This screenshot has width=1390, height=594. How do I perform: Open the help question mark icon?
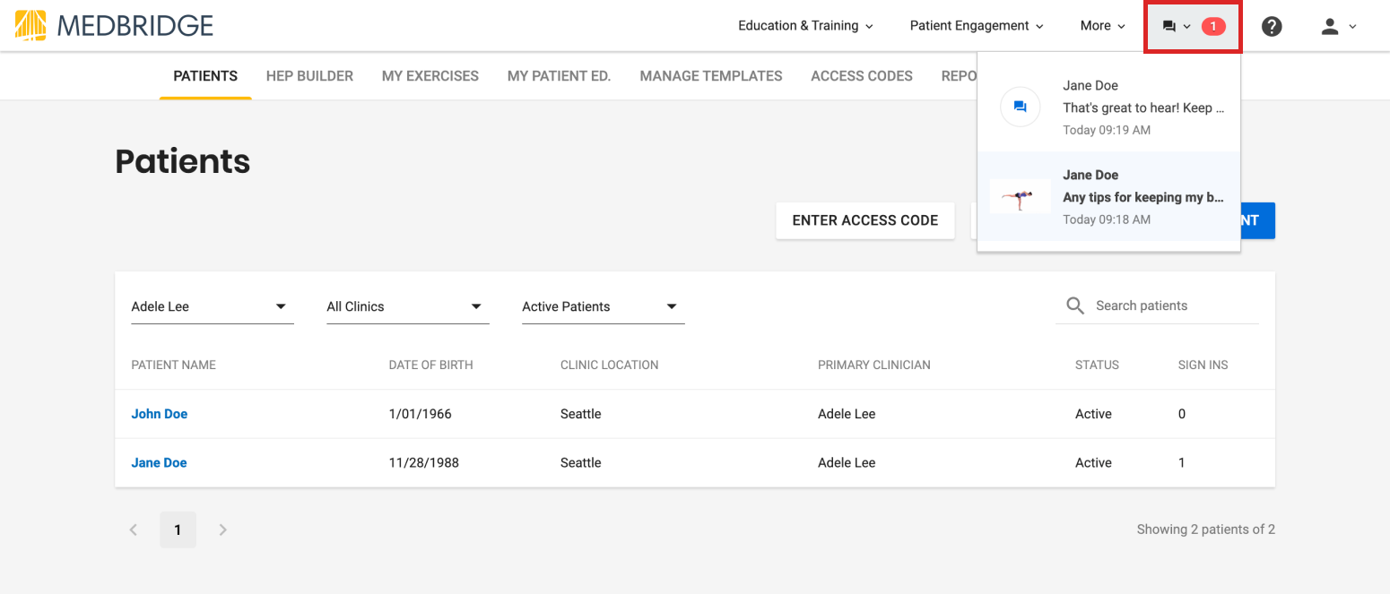pos(1272,26)
